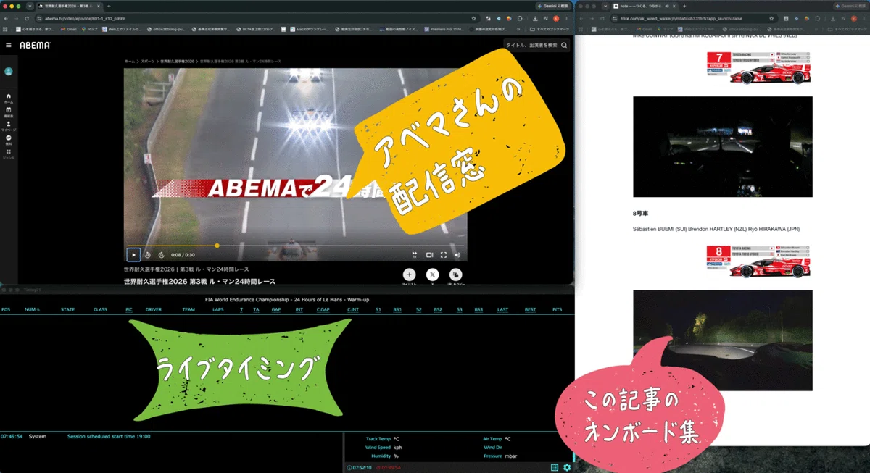Open the Chrome three-dot menu in ABEMA window
The image size is (870, 473).
568,18
